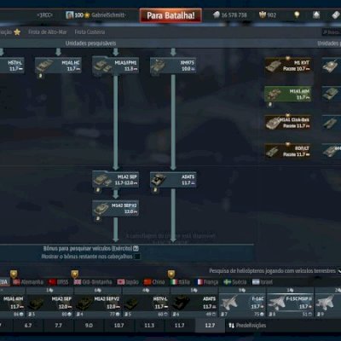Click the 1RCC squadron tag
The height and width of the screenshot is (341, 341).
pos(44,14)
